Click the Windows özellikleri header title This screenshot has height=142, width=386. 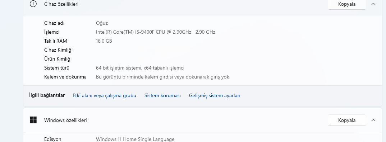pos(65,120)
